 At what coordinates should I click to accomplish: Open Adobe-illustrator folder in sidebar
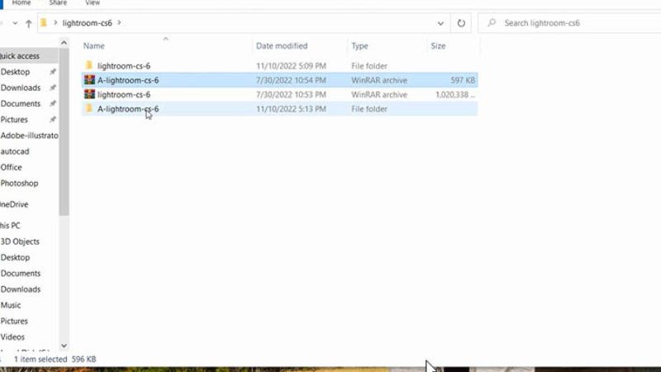tap(29, 136)
